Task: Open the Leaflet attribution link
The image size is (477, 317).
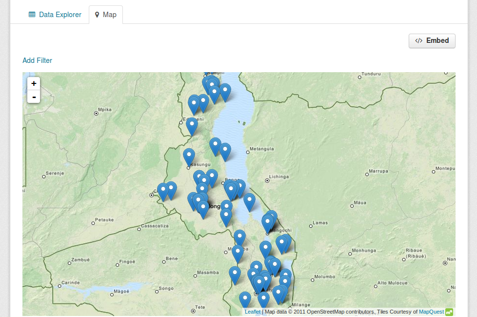Action: tap(253, 312)
